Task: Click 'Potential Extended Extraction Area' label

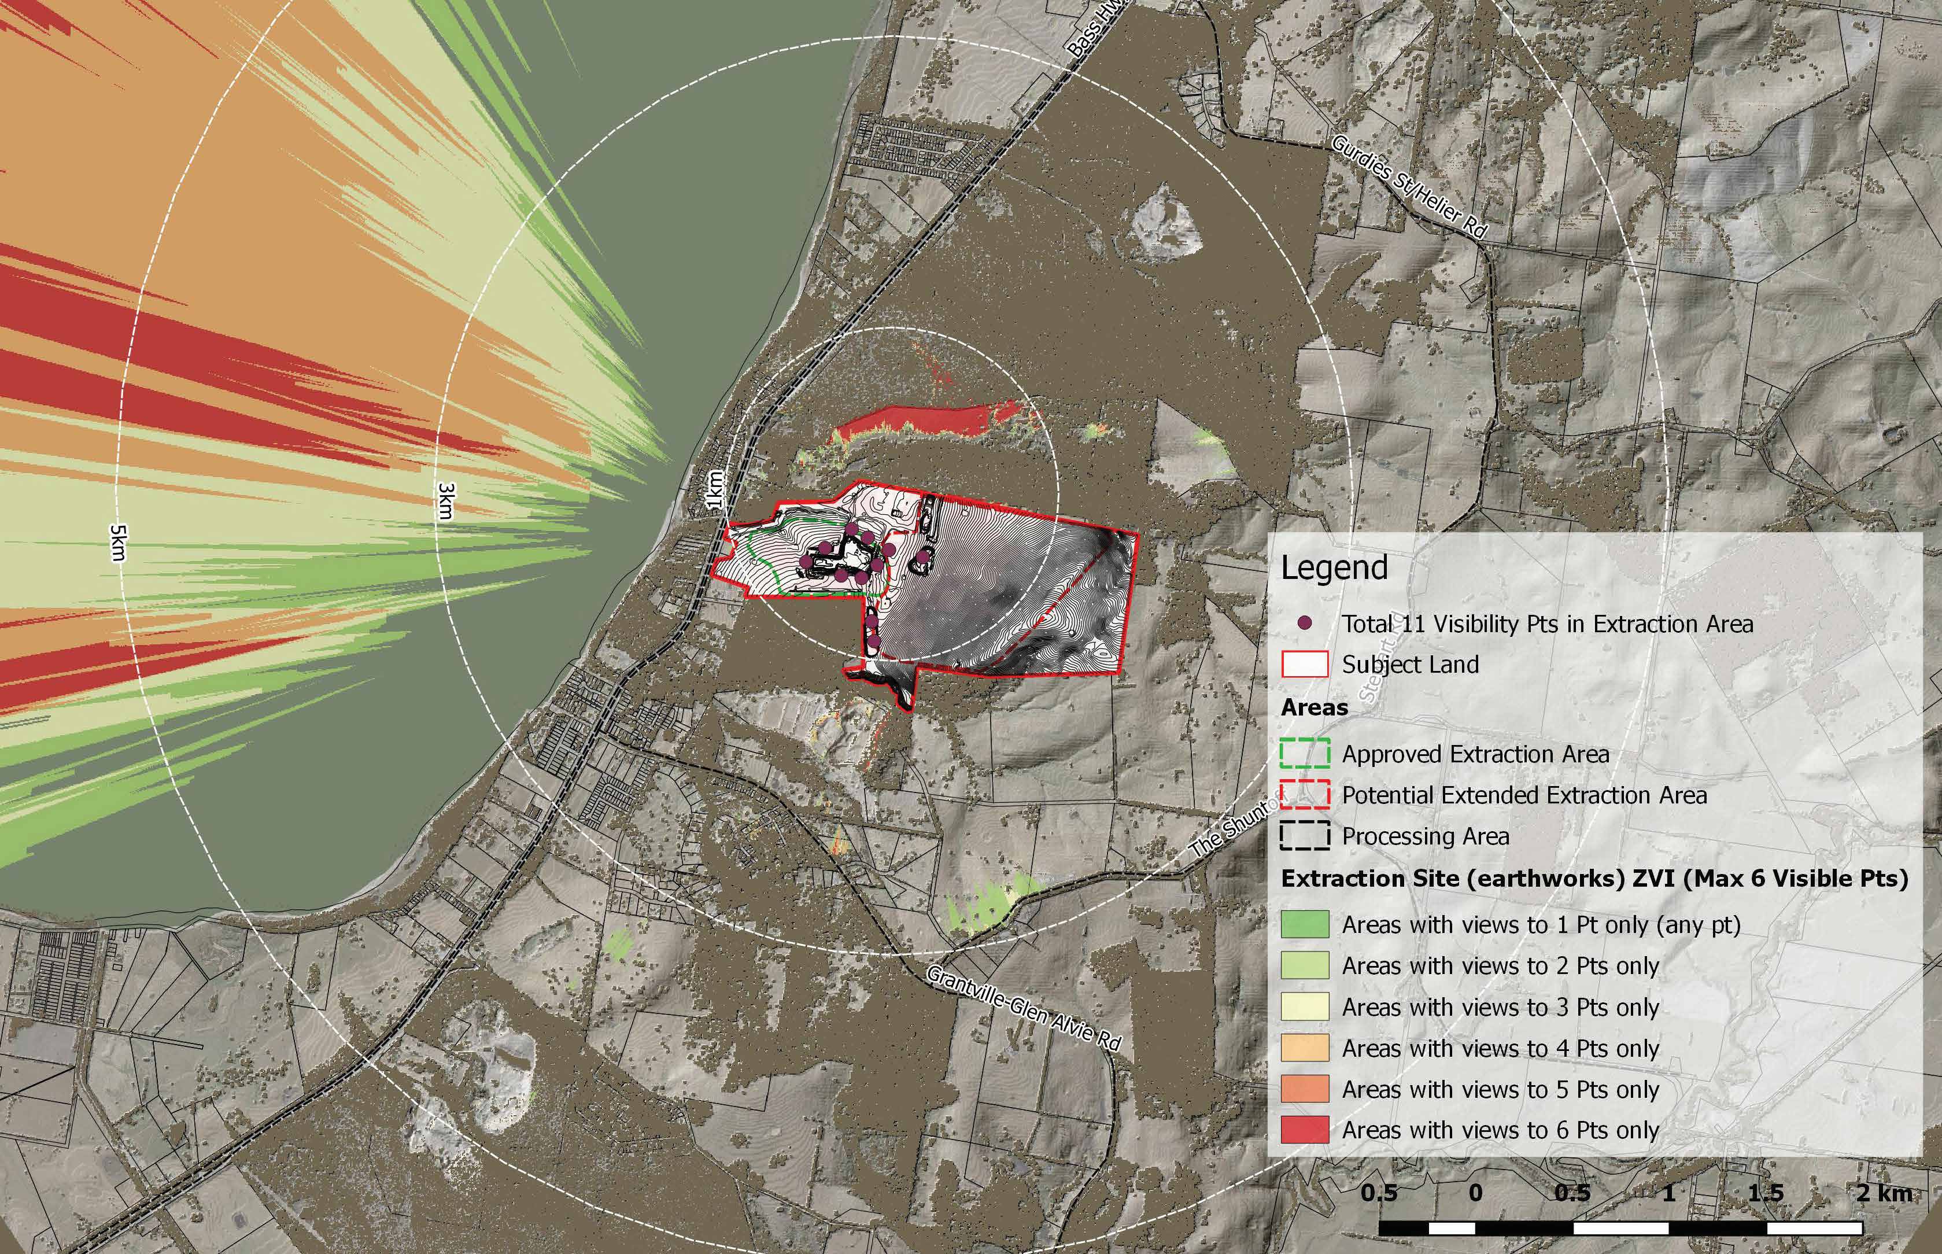Action: tap(1524, 795)
